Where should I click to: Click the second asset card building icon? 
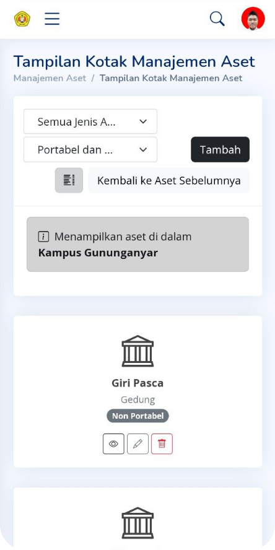tap(137, 523)
